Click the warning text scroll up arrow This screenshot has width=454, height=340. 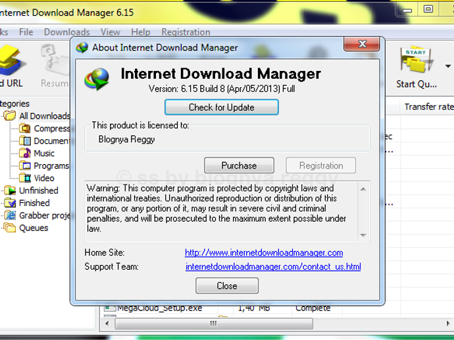coord(363,189)
